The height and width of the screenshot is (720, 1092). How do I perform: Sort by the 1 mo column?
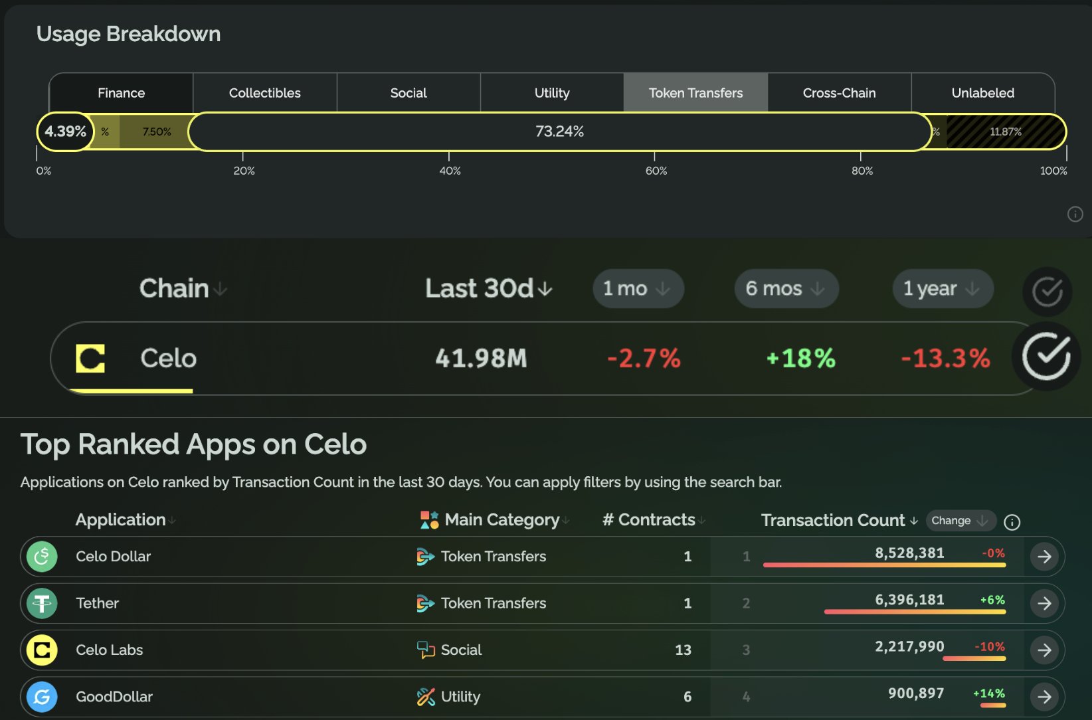pos(638,289)
